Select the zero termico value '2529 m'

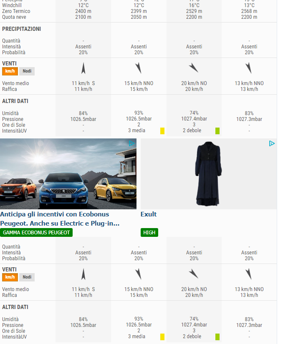coord(194,11)
